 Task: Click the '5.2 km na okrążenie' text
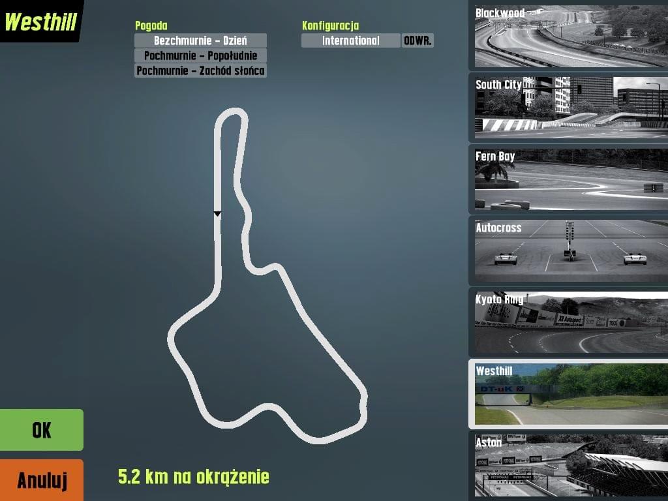click(x=193, y=477)
